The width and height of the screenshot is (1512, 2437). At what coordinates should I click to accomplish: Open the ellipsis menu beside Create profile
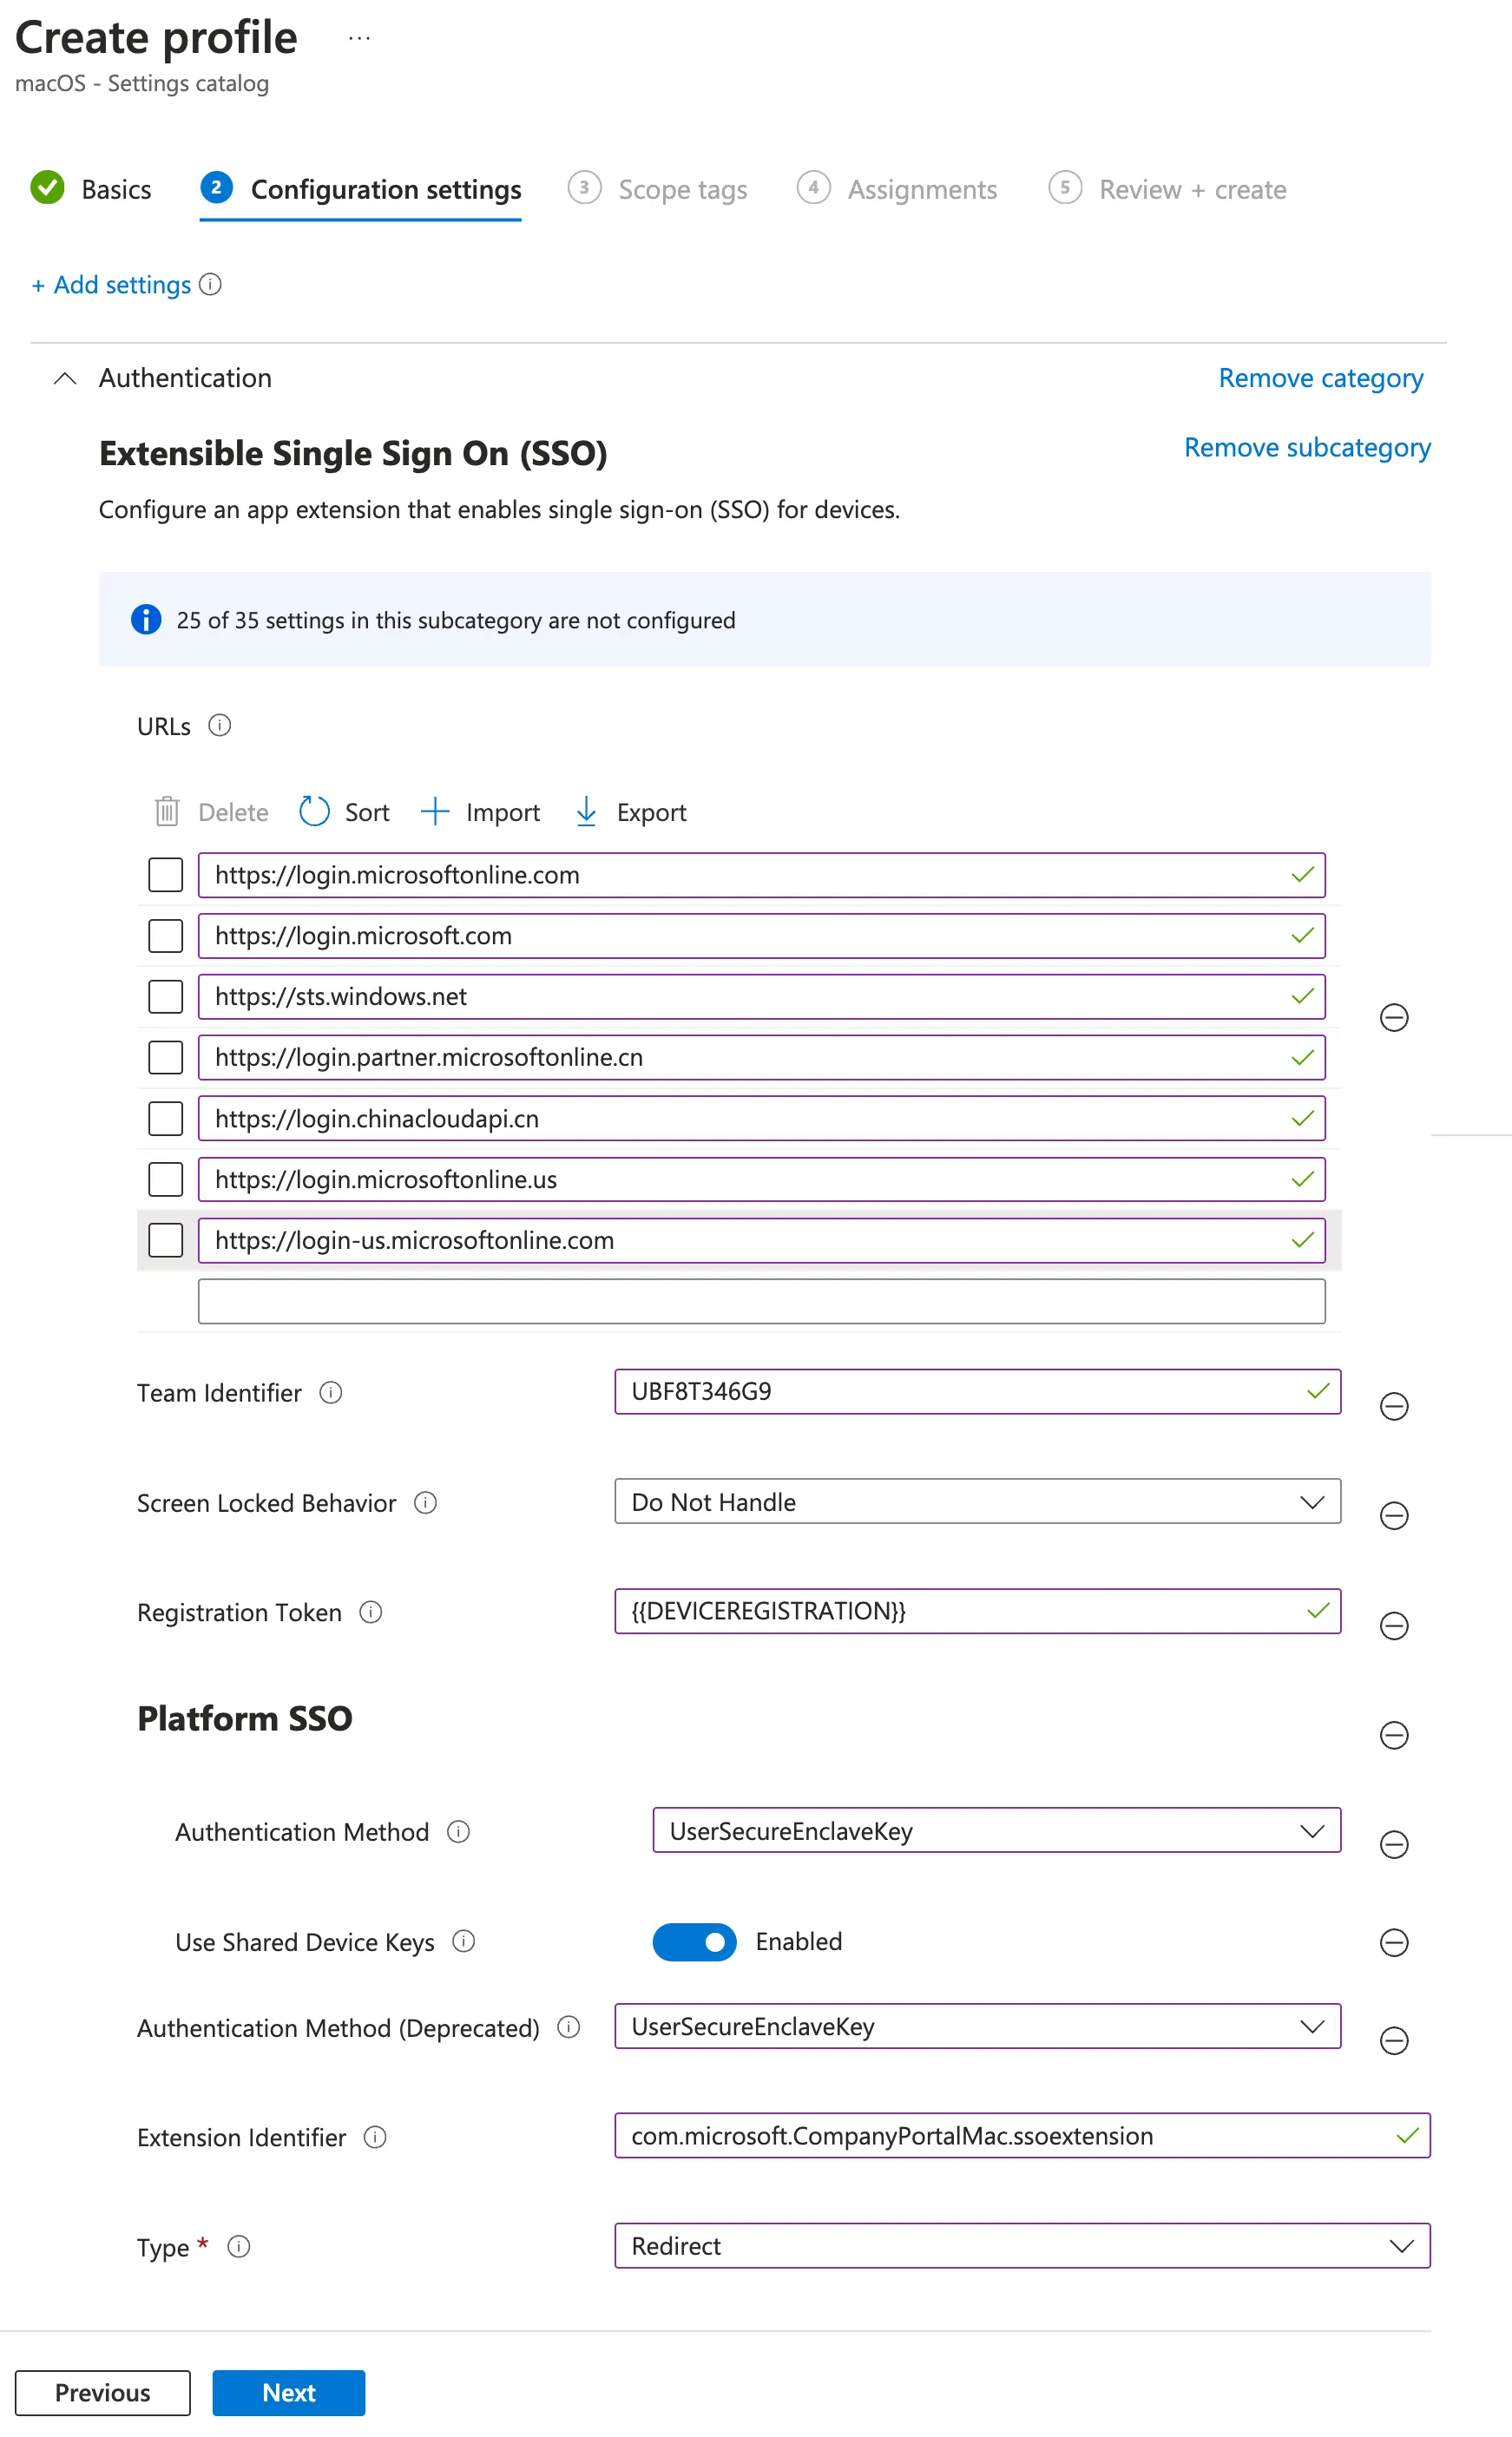[x=359, y=39]
